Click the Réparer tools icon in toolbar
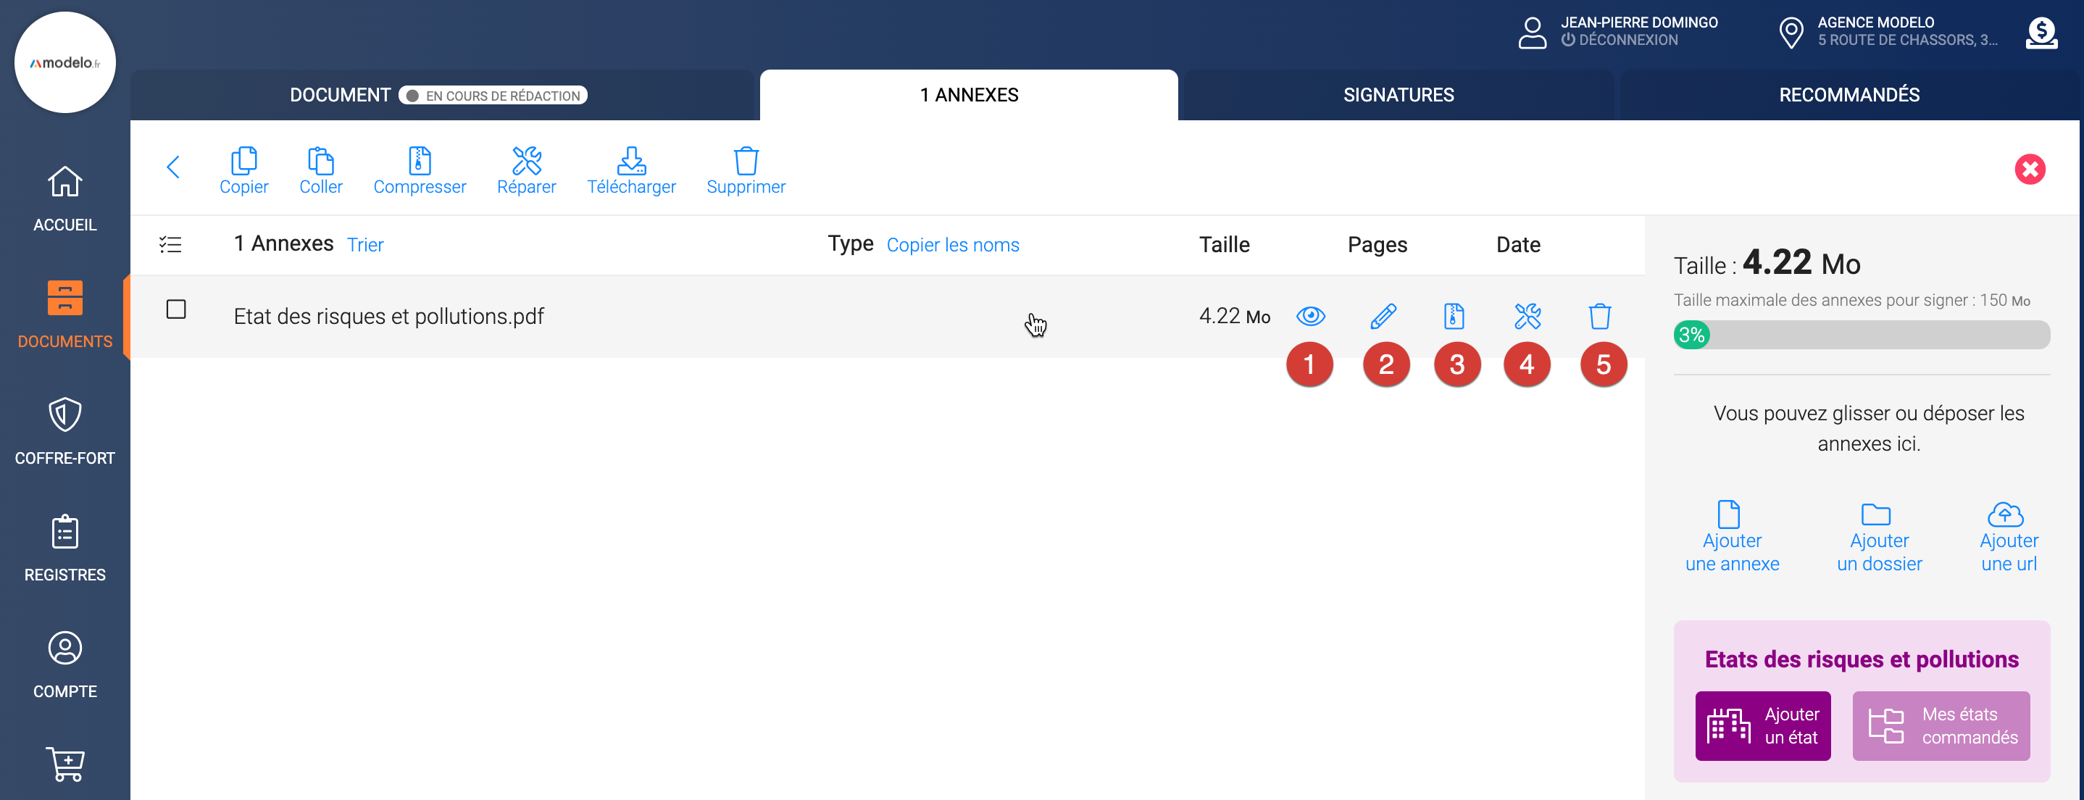Viewport: 2084px width, 800px height. click(526, 162)
